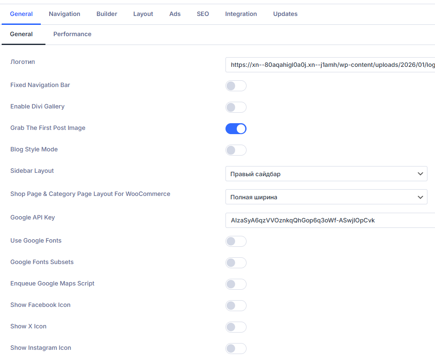Enable Show Facebook Icon toggle

click(x=236, y=306)
